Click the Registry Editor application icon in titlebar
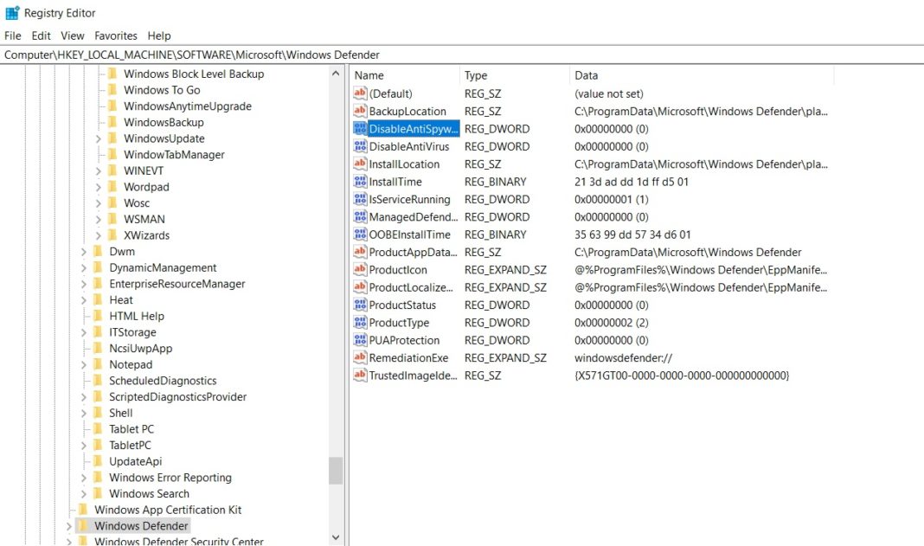Viewport: 924px width, 546px height. click(11, 12)
